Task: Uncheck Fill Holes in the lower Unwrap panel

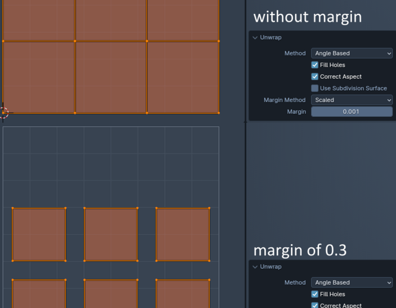Action: pos(315,294)
